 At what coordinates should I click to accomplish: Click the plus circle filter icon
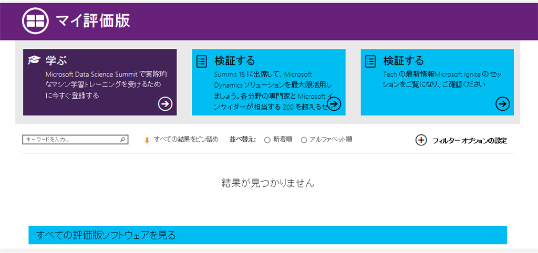point(421,140)
